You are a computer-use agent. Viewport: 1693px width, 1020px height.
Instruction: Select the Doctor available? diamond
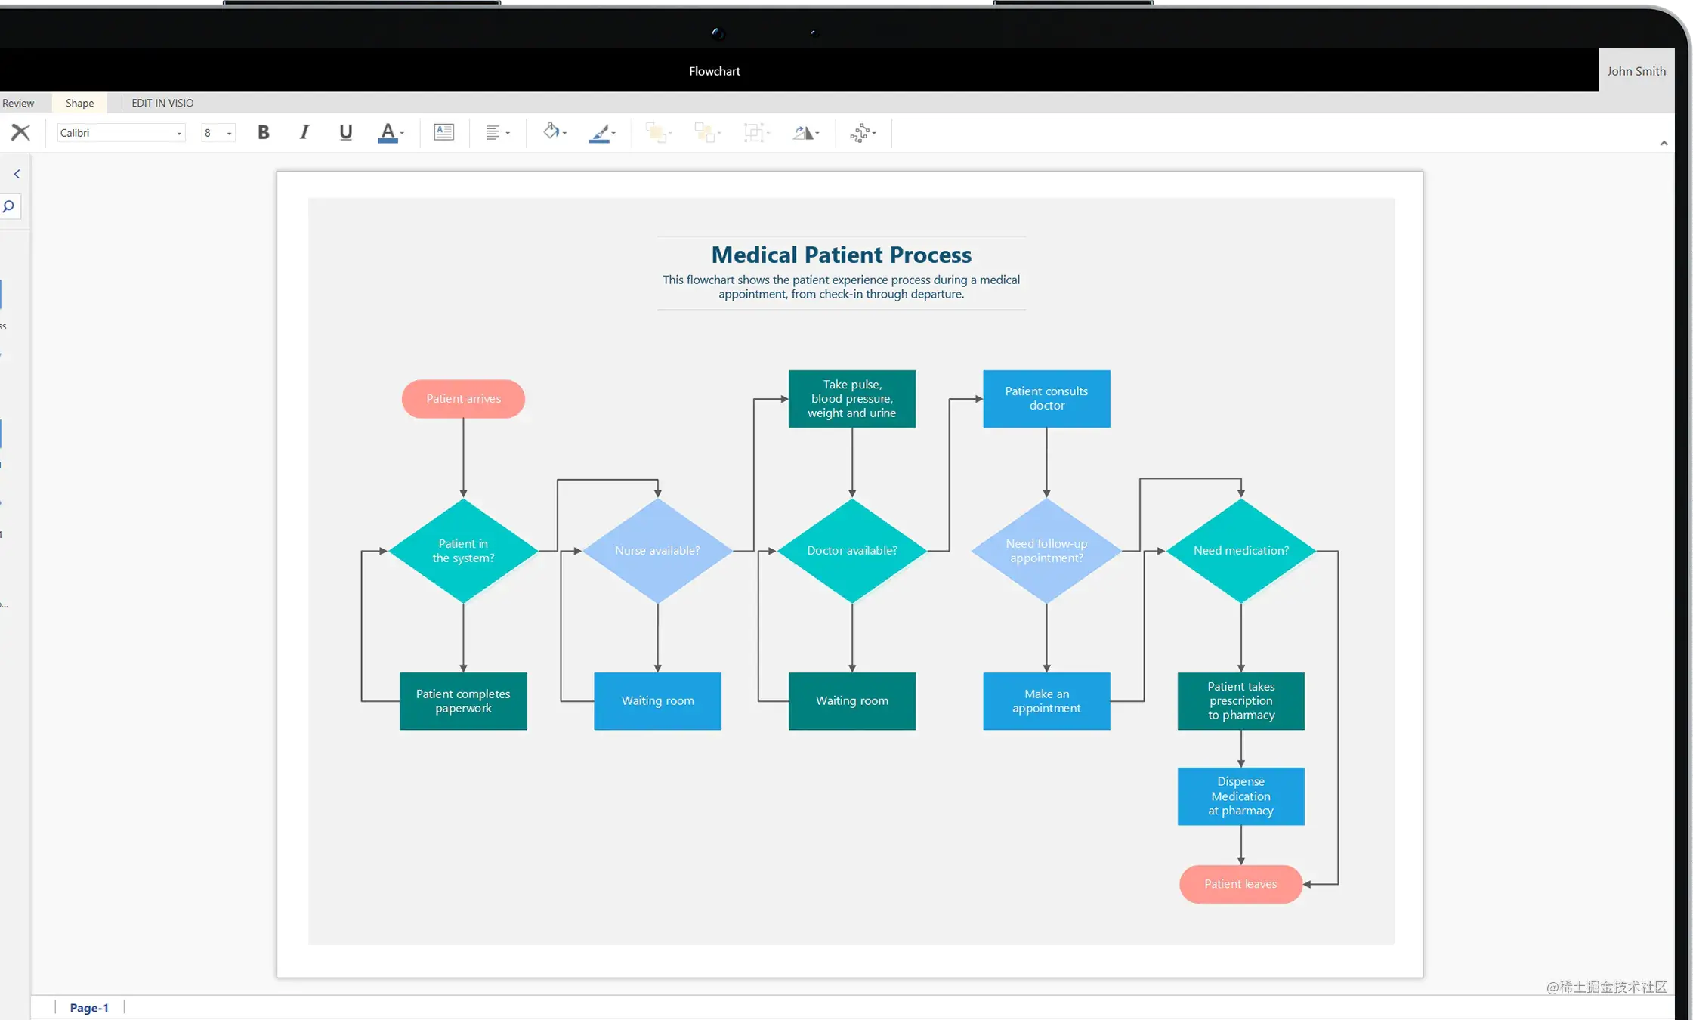[852, 551]
